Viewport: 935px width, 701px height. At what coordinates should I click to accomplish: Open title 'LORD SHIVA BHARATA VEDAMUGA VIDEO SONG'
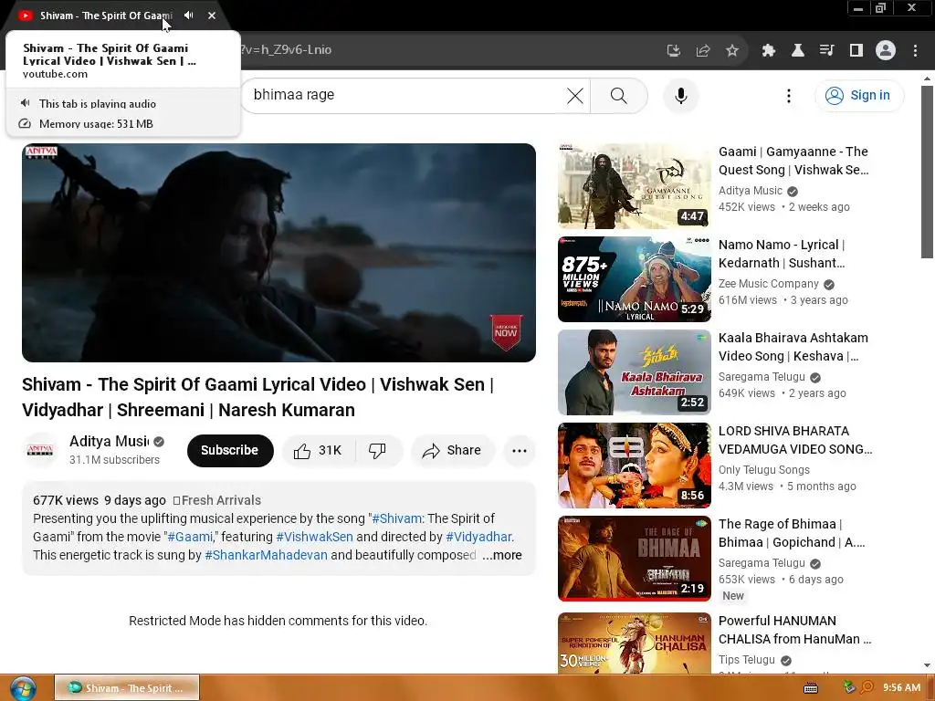795,440
